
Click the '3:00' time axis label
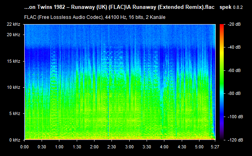tap(129, 147)
